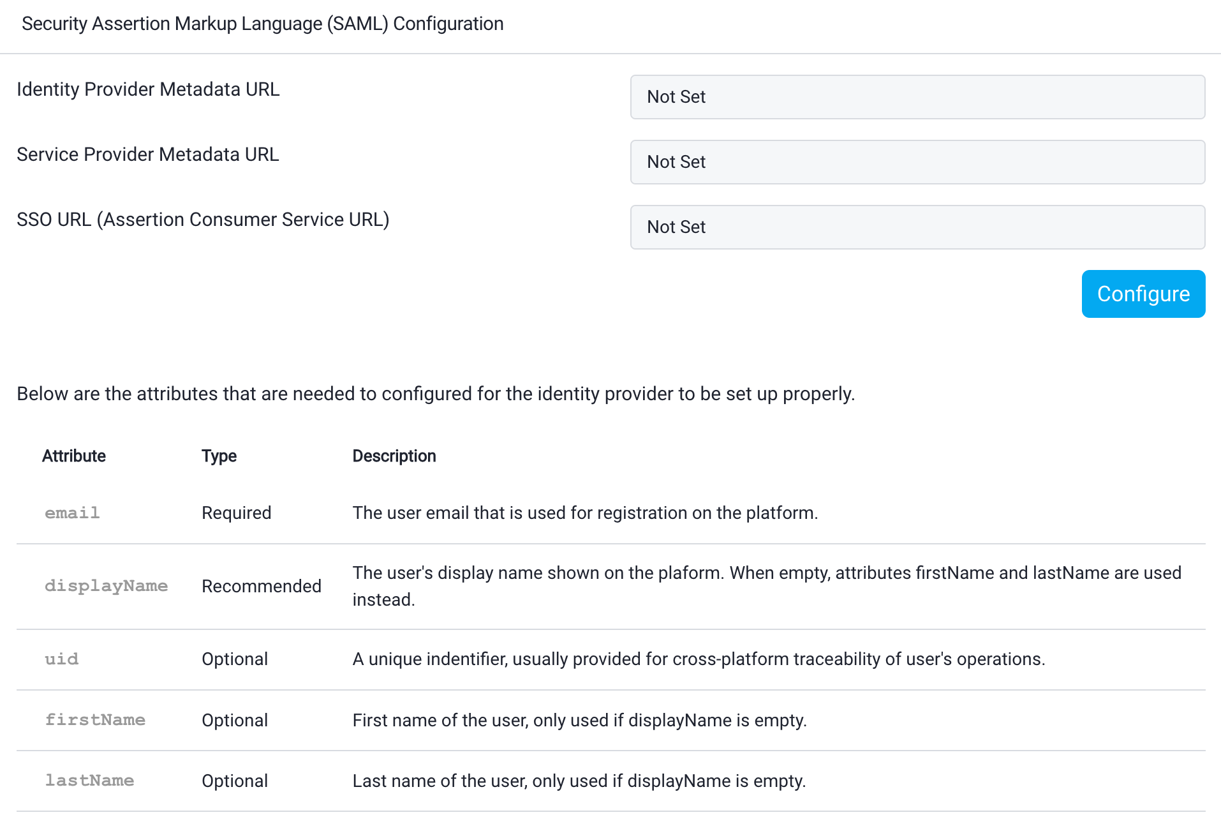Click the Recommended type cell for displayName
Screen dimensions: 1221x831
(261, 586)
